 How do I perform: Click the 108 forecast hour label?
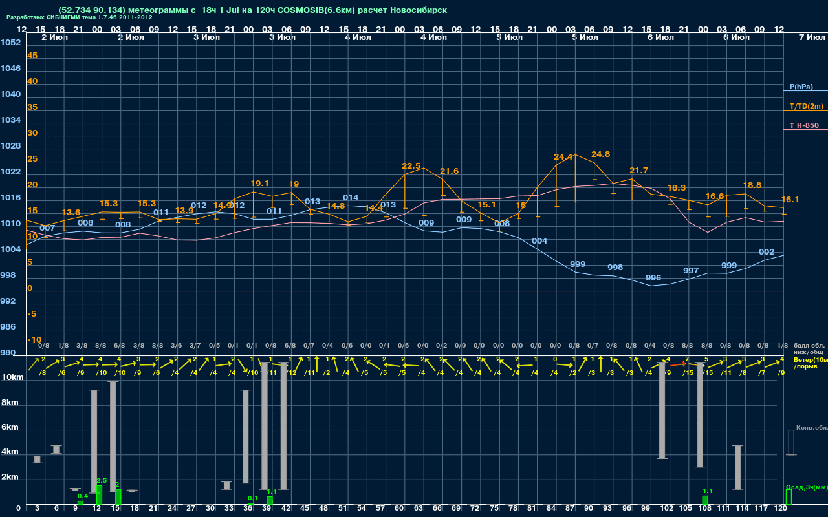(x=705, y=509)
